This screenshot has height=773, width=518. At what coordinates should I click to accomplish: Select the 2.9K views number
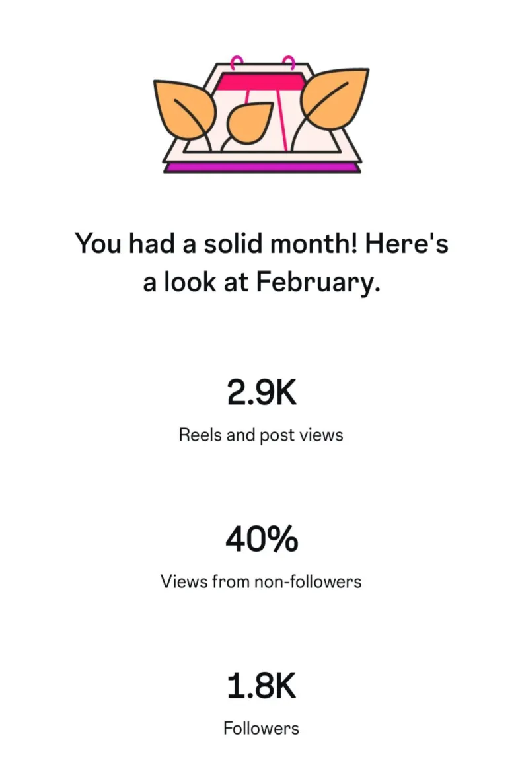coord(262,394)
